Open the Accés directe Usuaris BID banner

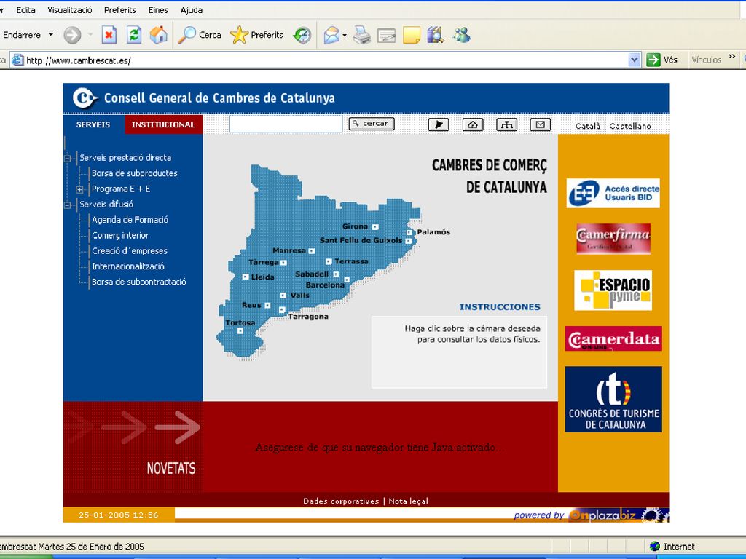[613, 193]
